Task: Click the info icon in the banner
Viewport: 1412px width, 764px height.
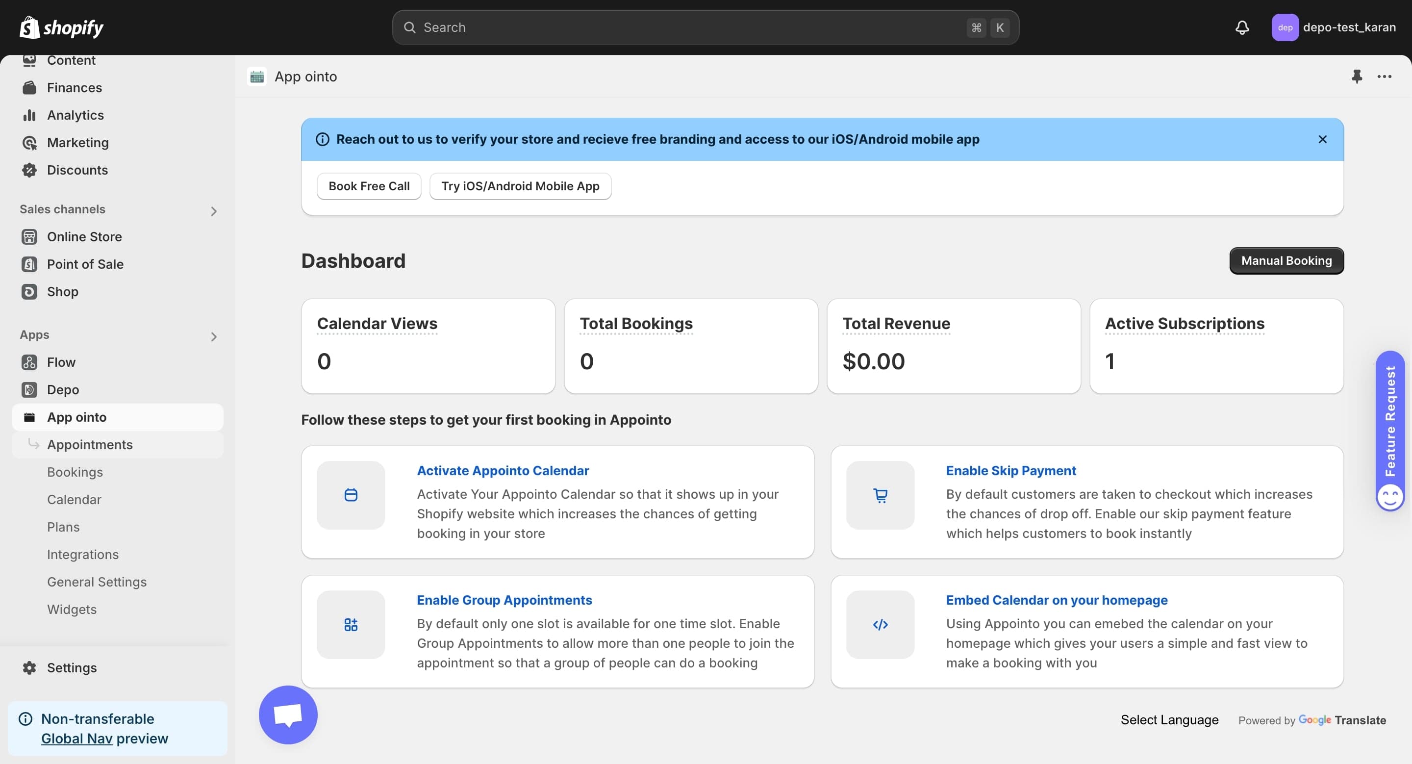Action: click(x=322, y=139)
